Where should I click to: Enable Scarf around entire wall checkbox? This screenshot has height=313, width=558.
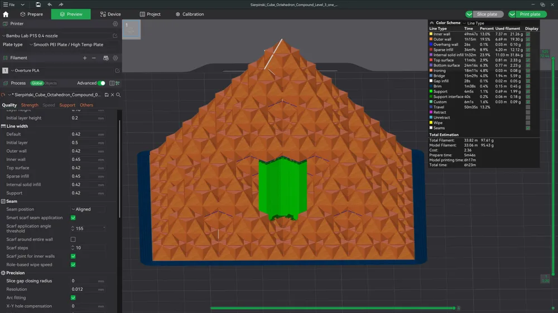pos(73,239)
